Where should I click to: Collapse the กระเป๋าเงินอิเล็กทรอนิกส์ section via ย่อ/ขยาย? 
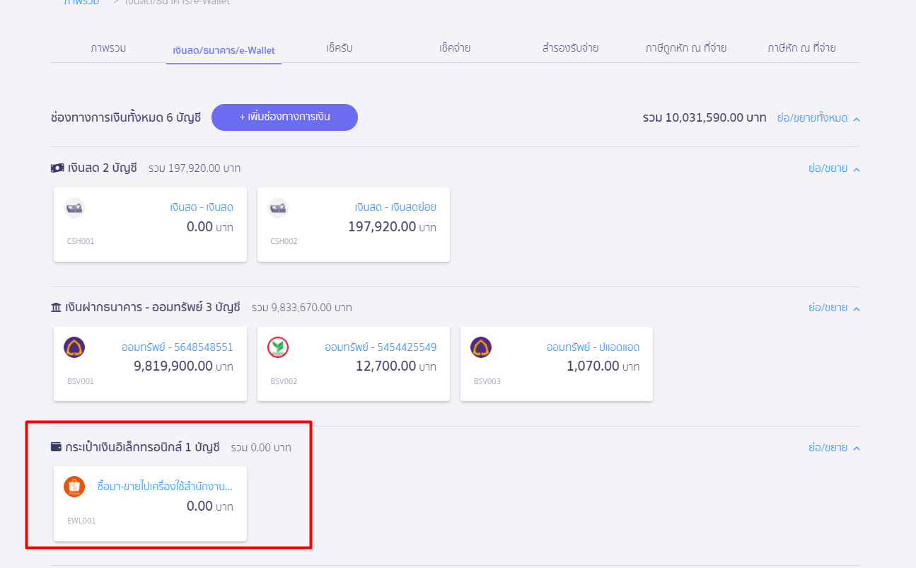pyautogui.click(x=834, y=448)
